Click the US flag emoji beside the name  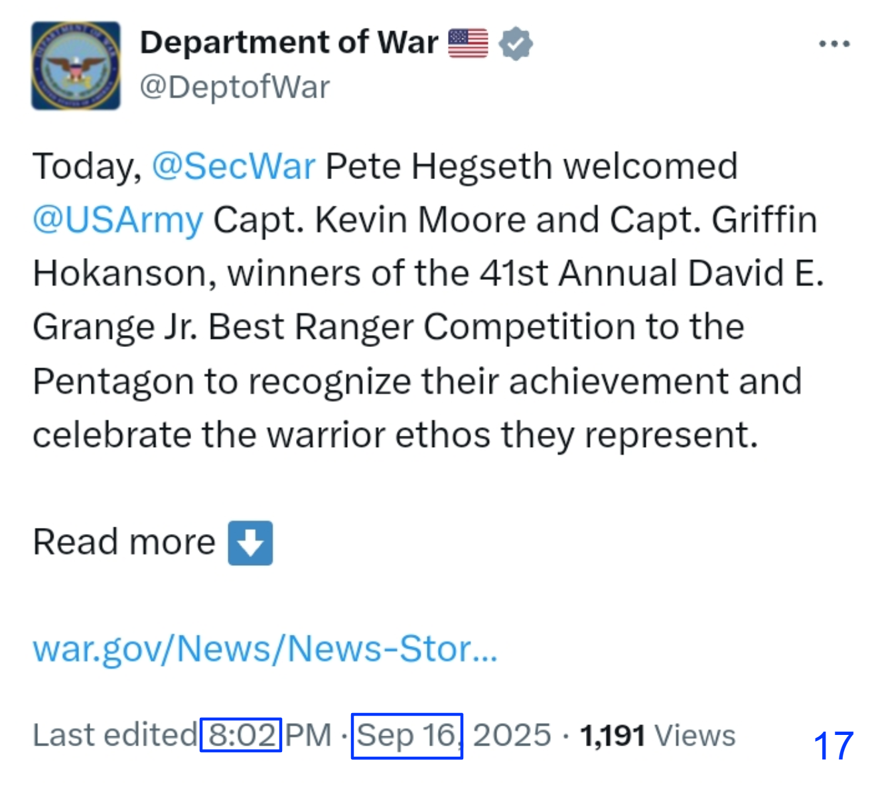[x=468, y=44]
